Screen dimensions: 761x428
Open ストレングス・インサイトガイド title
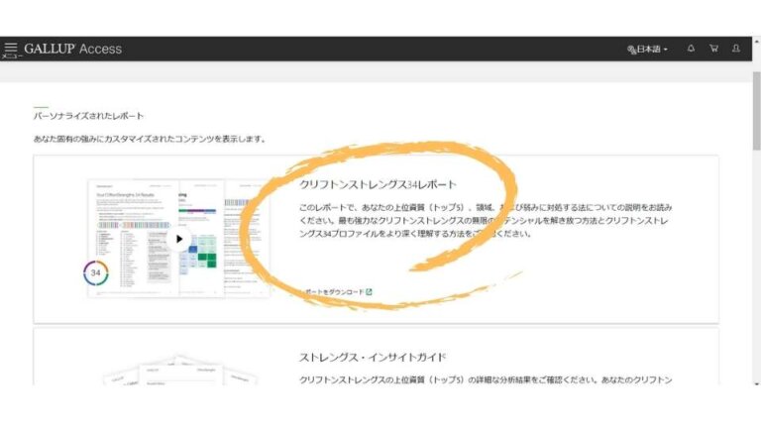373,357
